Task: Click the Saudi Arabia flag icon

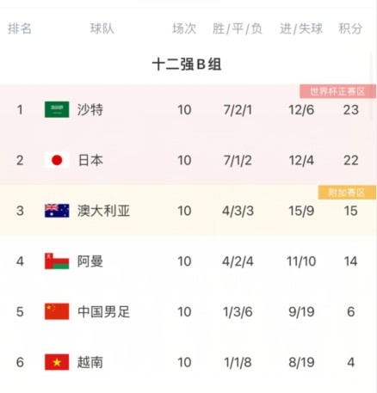Action: pyautogui.click(x=57, y=109)
